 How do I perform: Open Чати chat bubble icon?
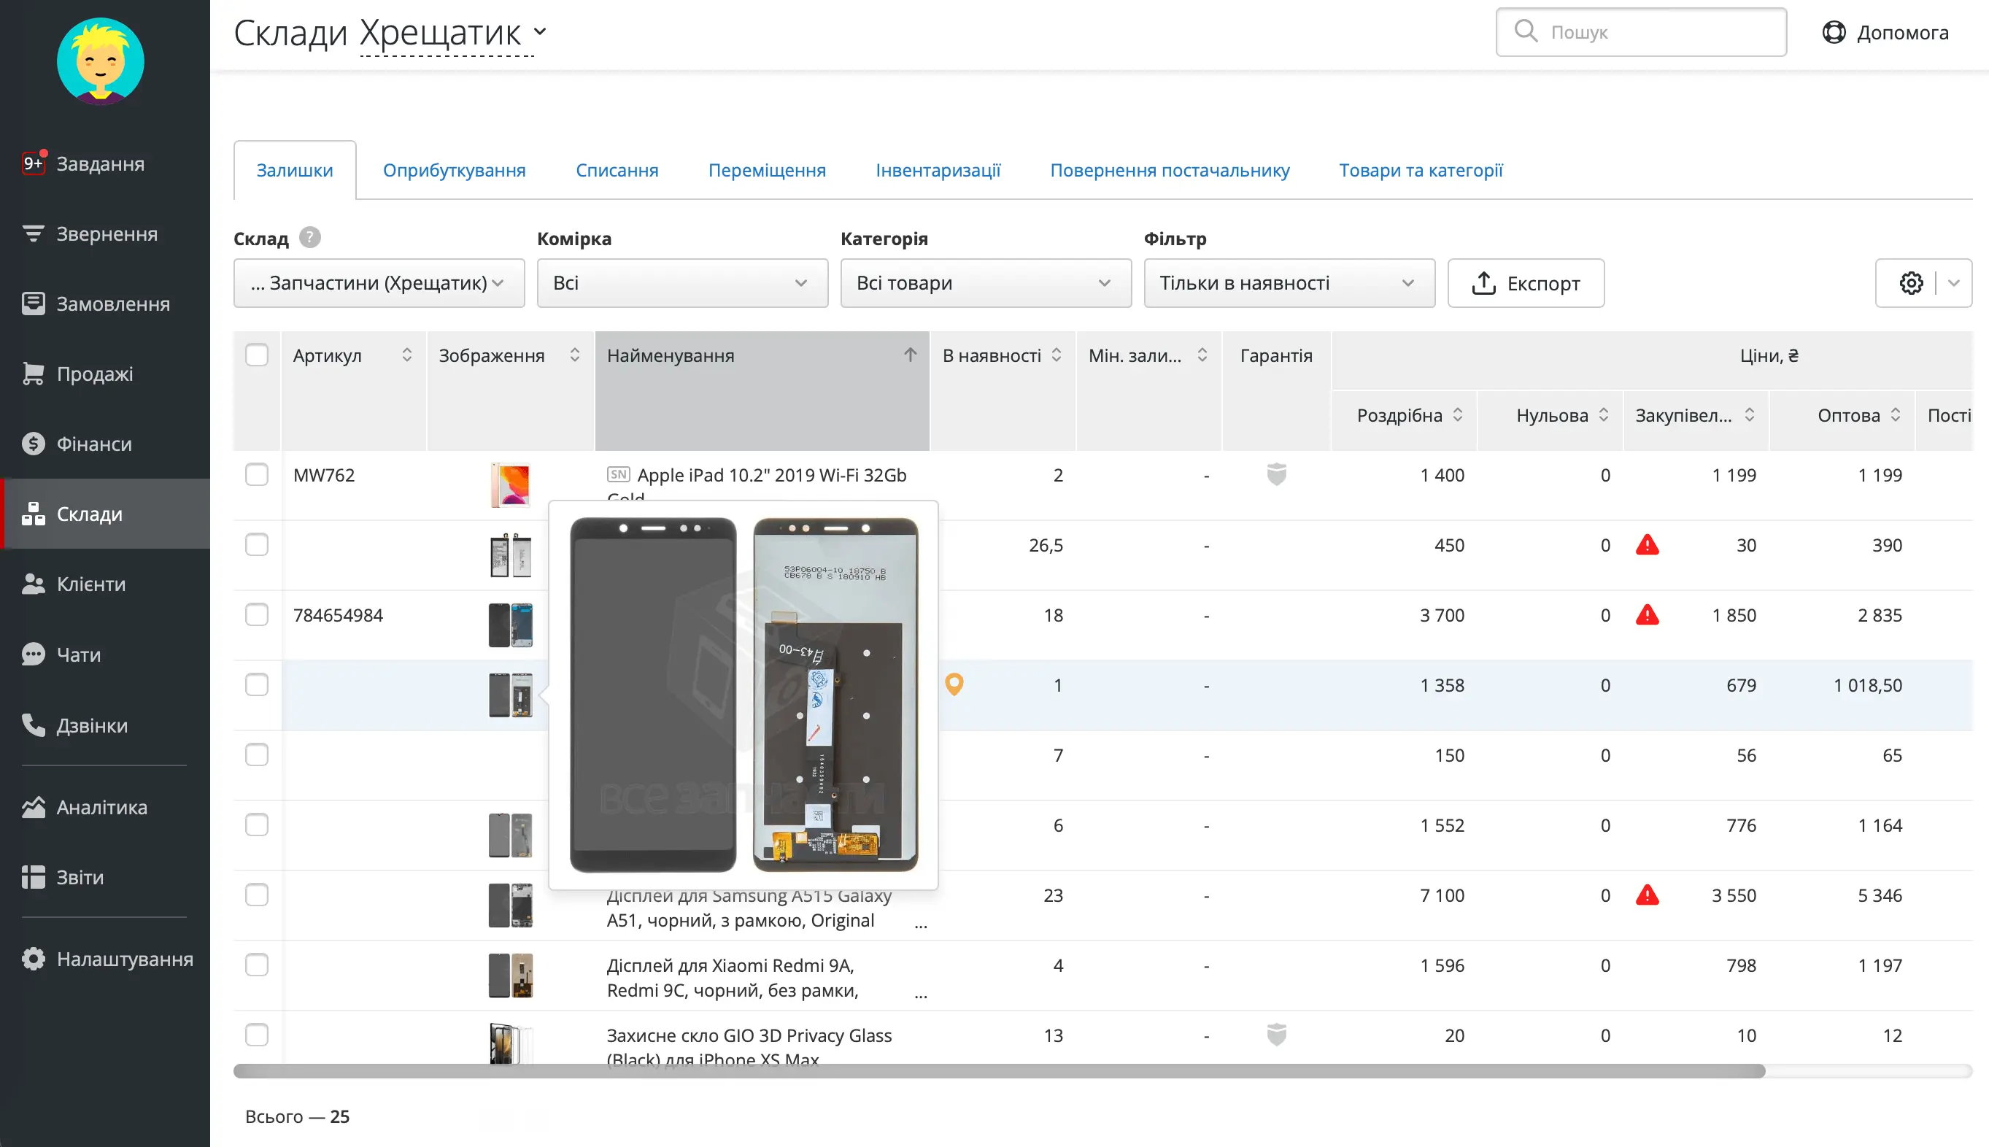33,654
